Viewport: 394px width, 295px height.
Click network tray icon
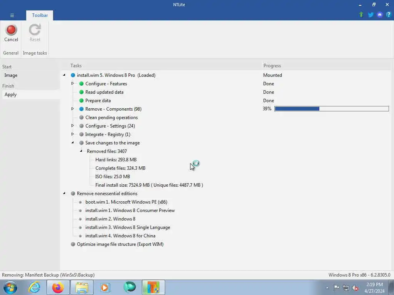(x=346, y=288)
